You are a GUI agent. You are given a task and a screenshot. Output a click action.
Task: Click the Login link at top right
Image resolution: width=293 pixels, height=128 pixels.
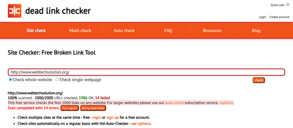coord(262,17)
